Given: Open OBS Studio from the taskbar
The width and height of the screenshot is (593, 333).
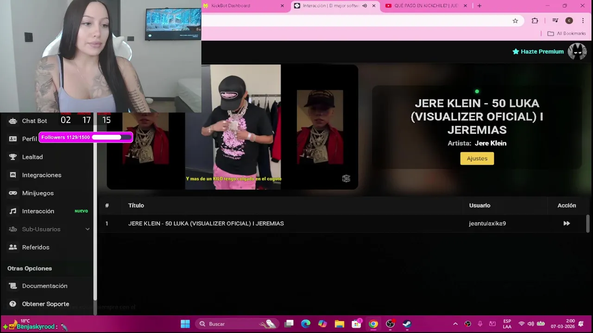Looking at the screenshot, I should coord(390,324).
